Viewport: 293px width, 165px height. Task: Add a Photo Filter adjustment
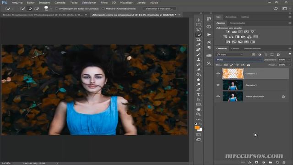(243, 37)
